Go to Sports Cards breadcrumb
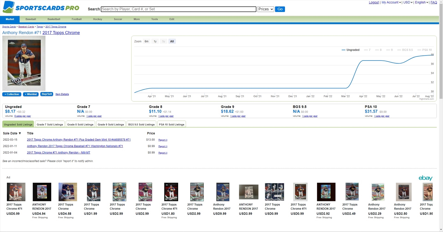Screen dimensions: 443x232 point(9,27)
